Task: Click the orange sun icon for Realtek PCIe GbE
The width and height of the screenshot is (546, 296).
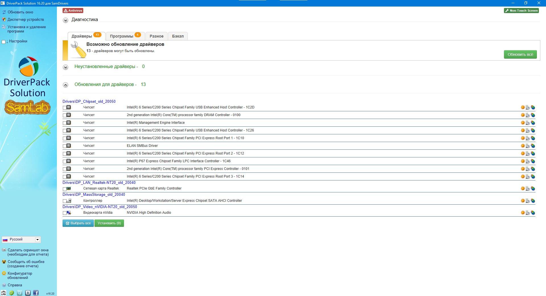Action: 523,188
